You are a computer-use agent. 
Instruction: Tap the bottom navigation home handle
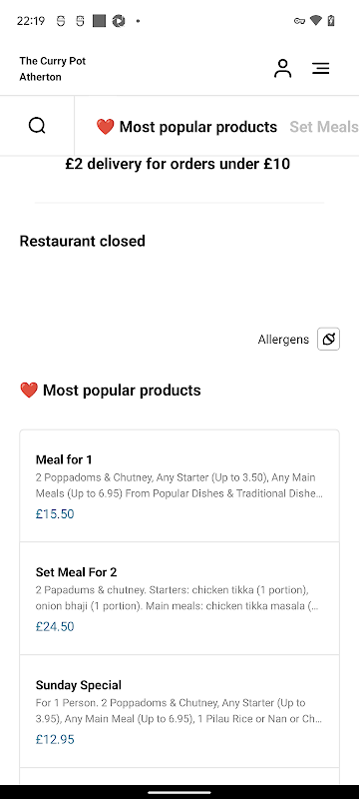tap(179, 792)
